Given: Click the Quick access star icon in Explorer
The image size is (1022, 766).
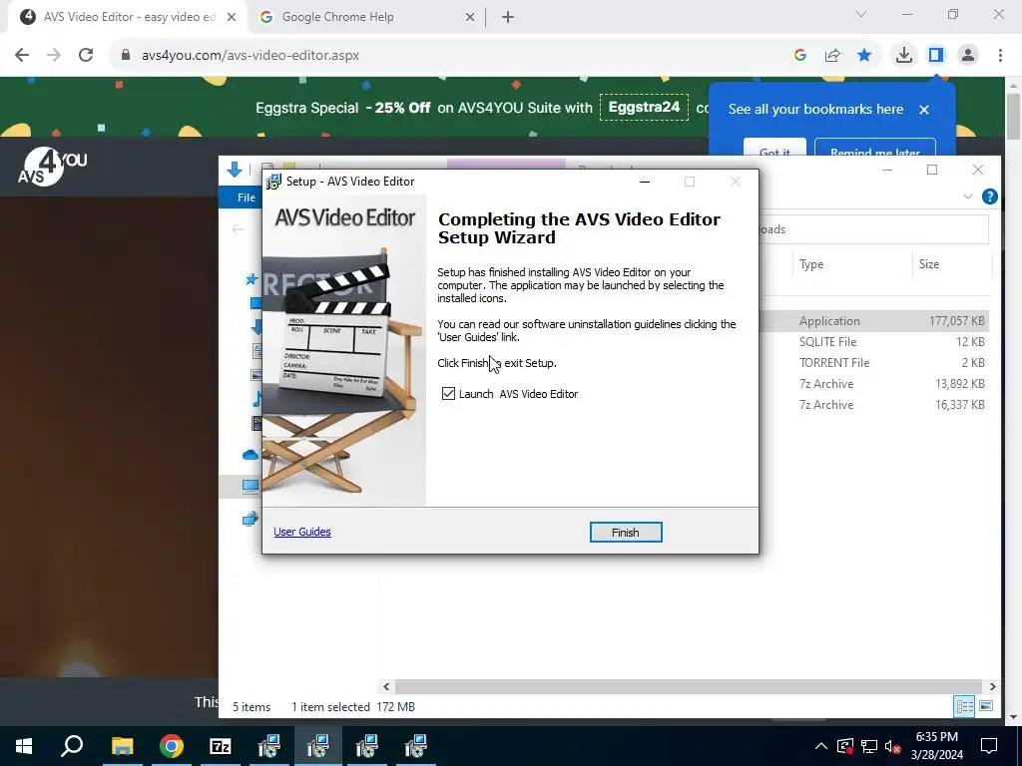Looking at the screenshot, I should (x=251, y=279).
